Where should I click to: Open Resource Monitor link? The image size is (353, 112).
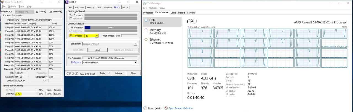(x=181, y=108)
